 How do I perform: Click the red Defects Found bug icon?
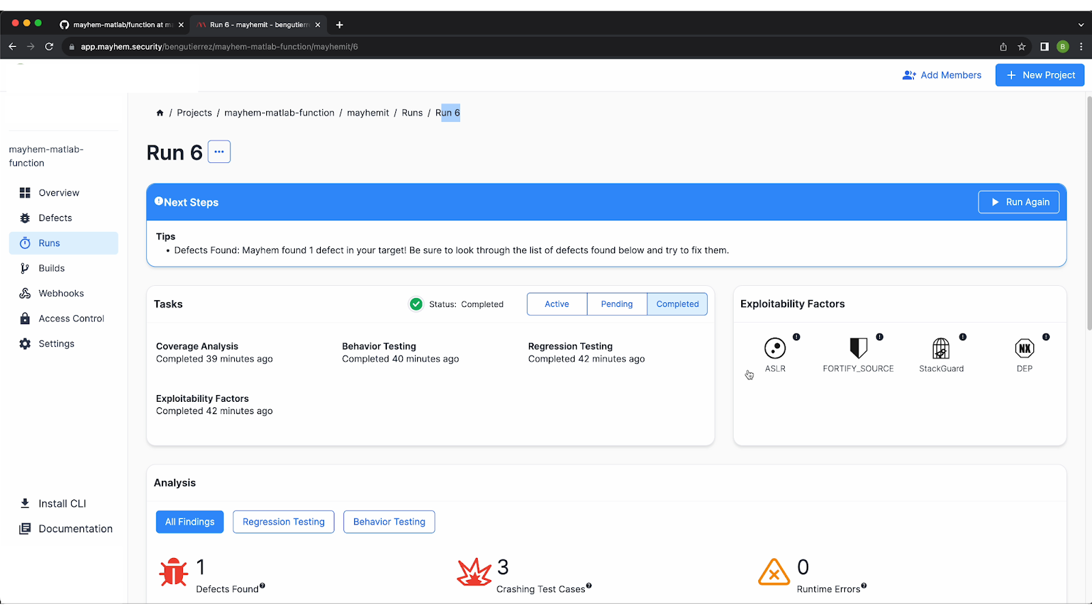click(x=173, y=572)
